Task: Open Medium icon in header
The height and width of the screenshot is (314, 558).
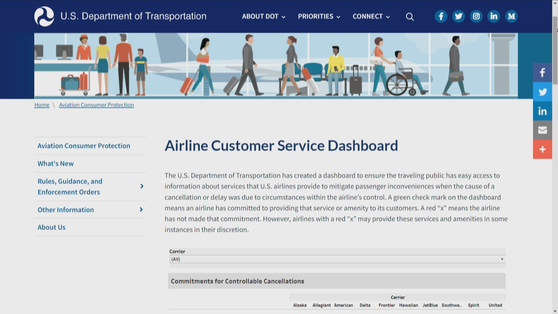Action: [x=511, y=16]
